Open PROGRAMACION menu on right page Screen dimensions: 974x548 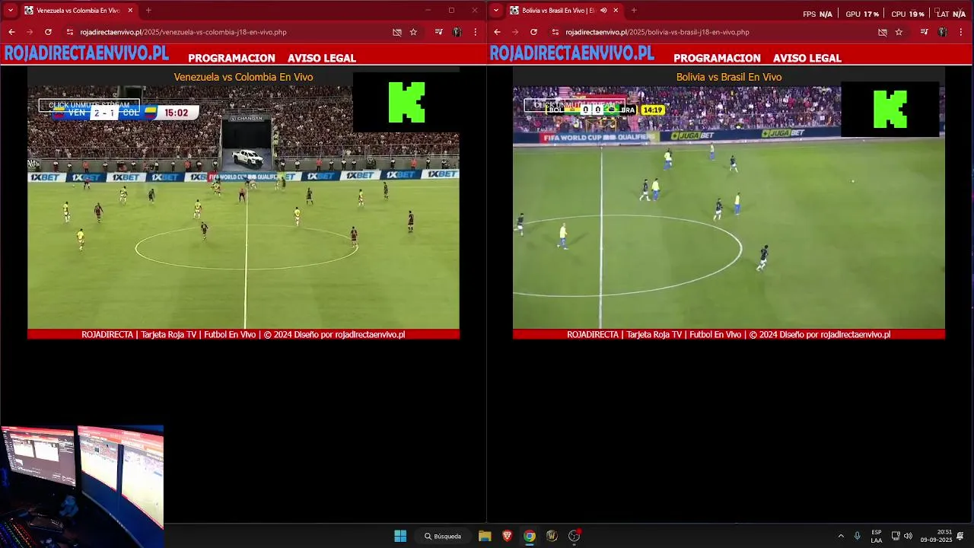(x=717, y=58)
